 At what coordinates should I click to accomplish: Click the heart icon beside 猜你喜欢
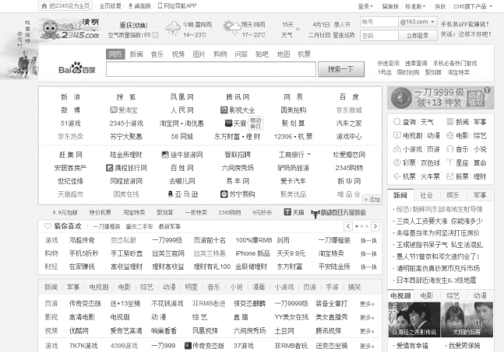click(48, 226)
